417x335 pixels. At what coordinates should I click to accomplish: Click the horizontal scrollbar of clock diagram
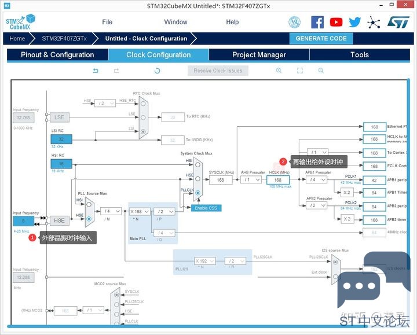point(186,326)
